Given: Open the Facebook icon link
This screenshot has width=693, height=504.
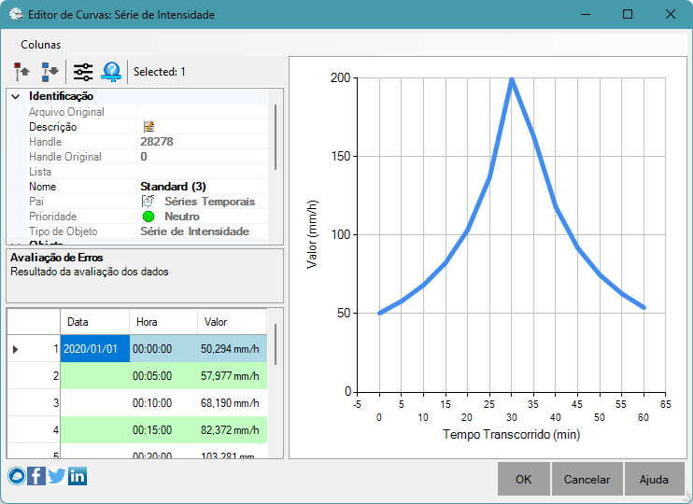Looking at the screenshot, I should tap(36, 476).
